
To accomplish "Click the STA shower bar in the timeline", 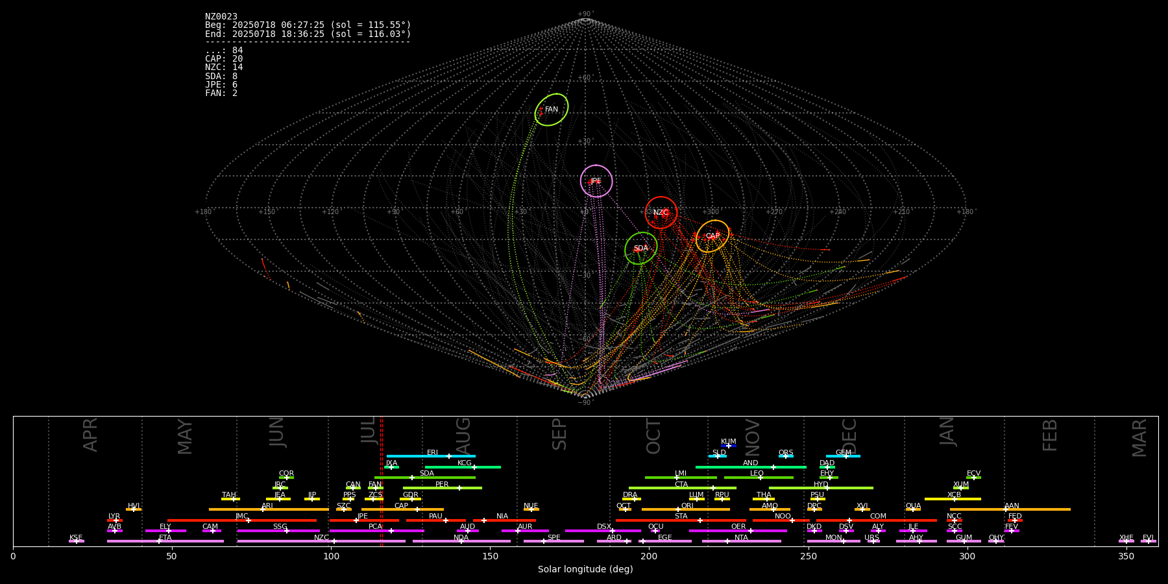I will click(681, 520).
